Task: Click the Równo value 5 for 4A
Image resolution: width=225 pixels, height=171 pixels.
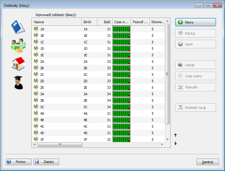Action: point(152,113)
